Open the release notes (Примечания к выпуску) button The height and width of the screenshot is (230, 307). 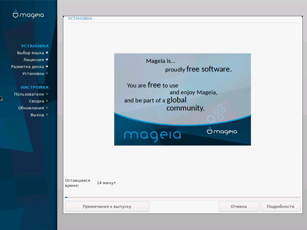click(x=107, y=207)
